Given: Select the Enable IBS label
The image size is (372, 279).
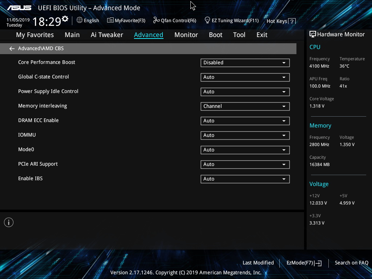Looking at the screenshot, I should (31, 178).
